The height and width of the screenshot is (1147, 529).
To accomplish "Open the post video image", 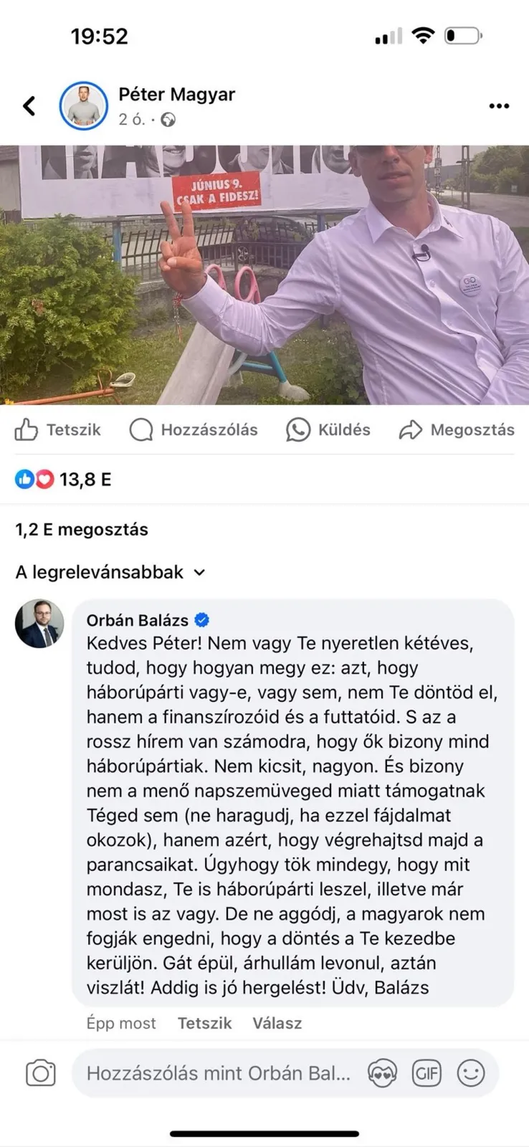I will [x=264, y=275].
